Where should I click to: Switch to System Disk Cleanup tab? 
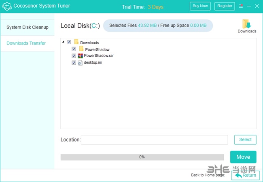[28, 28]
